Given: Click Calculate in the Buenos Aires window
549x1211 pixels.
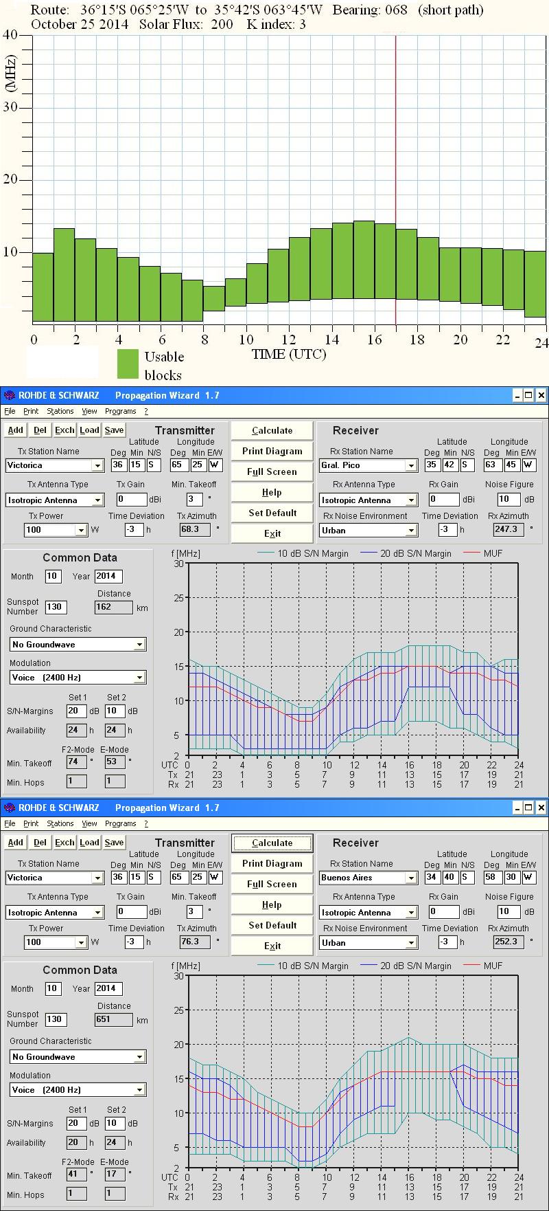Looking at the screenshot, I should tap(272, 843).
